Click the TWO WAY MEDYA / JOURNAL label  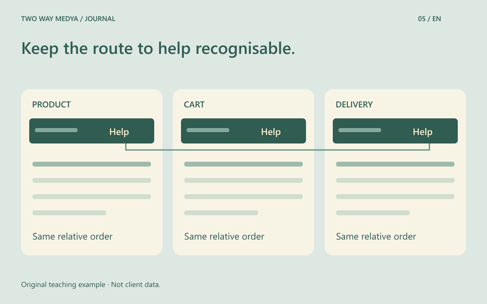[x=68, y=19]
